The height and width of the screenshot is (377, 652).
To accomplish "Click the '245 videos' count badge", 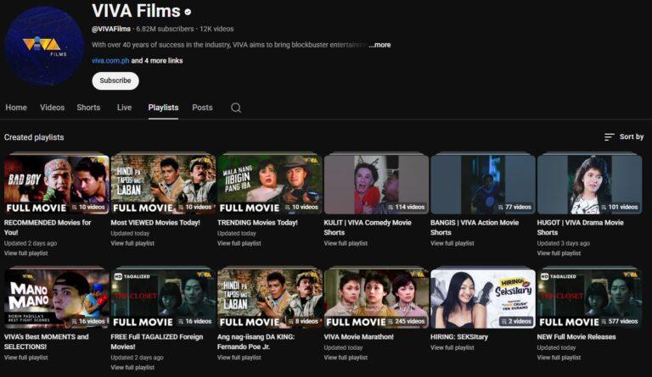I will (x=406, y=321).
